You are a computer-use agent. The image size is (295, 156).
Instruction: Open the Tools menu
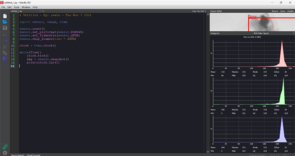click(17, 7)
